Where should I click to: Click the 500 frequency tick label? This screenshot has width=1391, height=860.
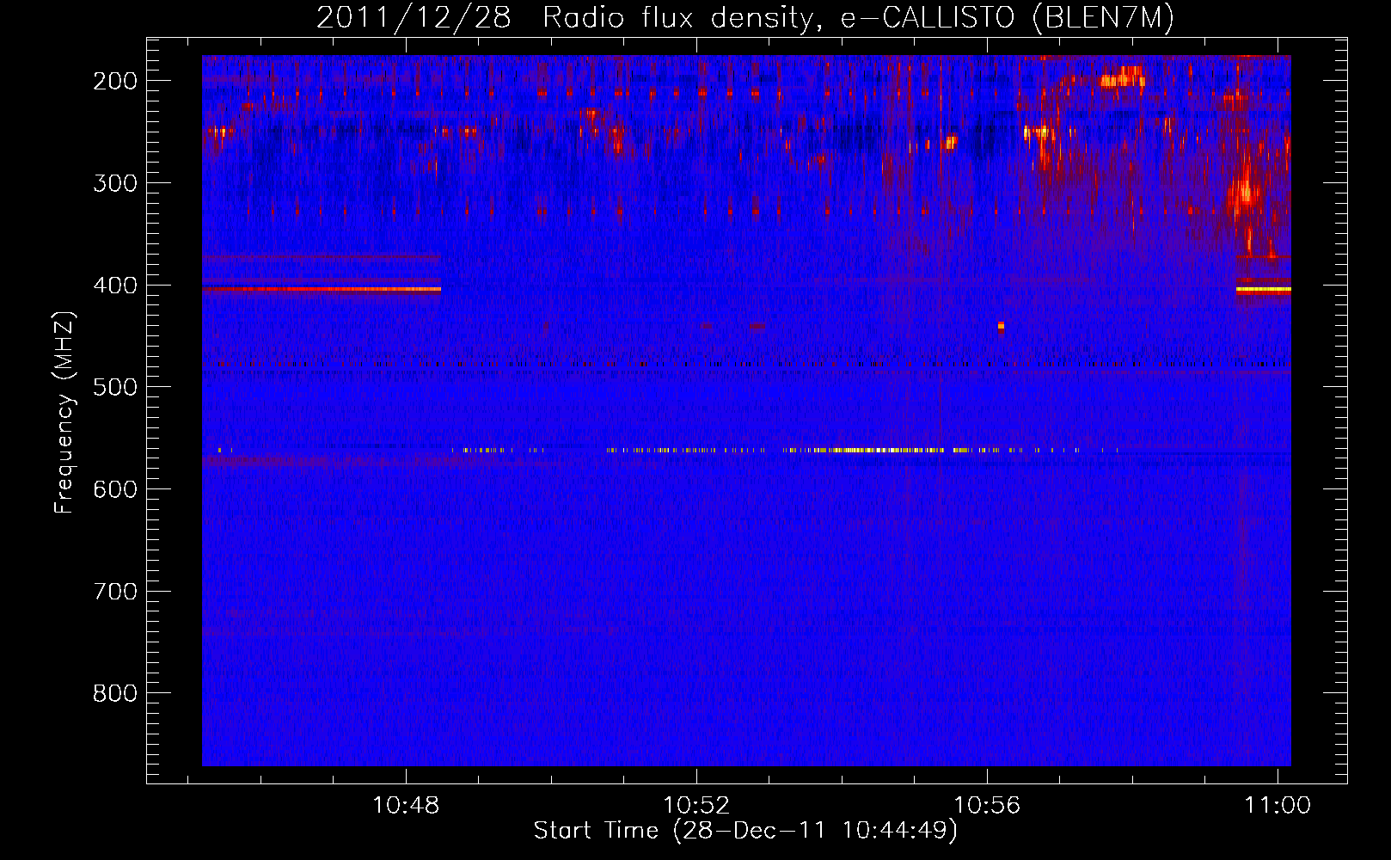coord(115,387)
